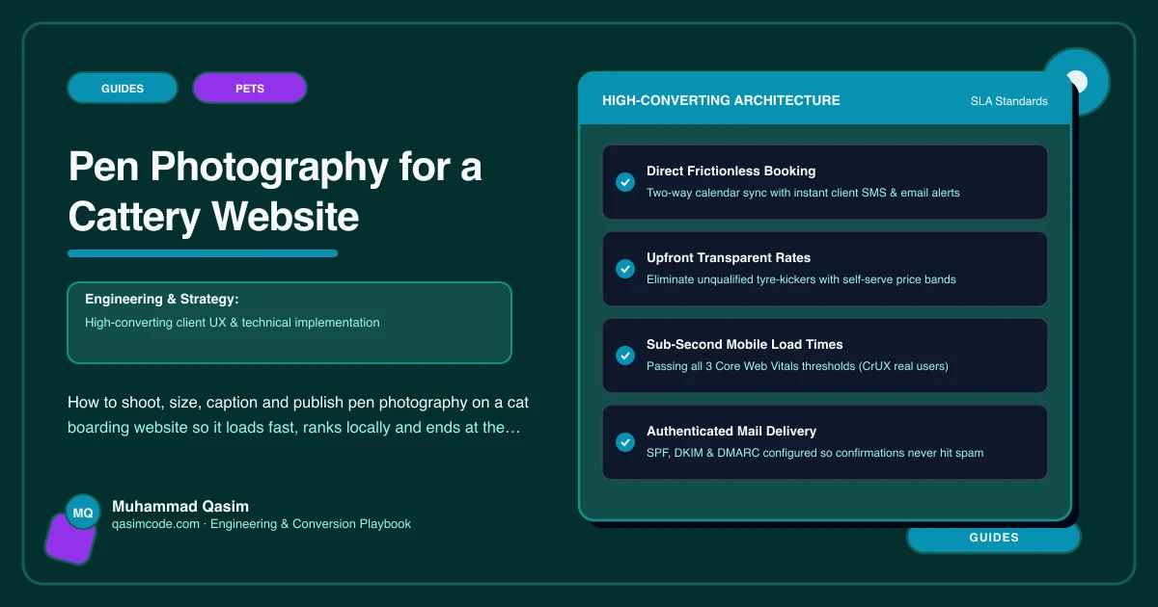Click 'Eliminate unqualified tyre-kickers' description text

click(801, 279)
